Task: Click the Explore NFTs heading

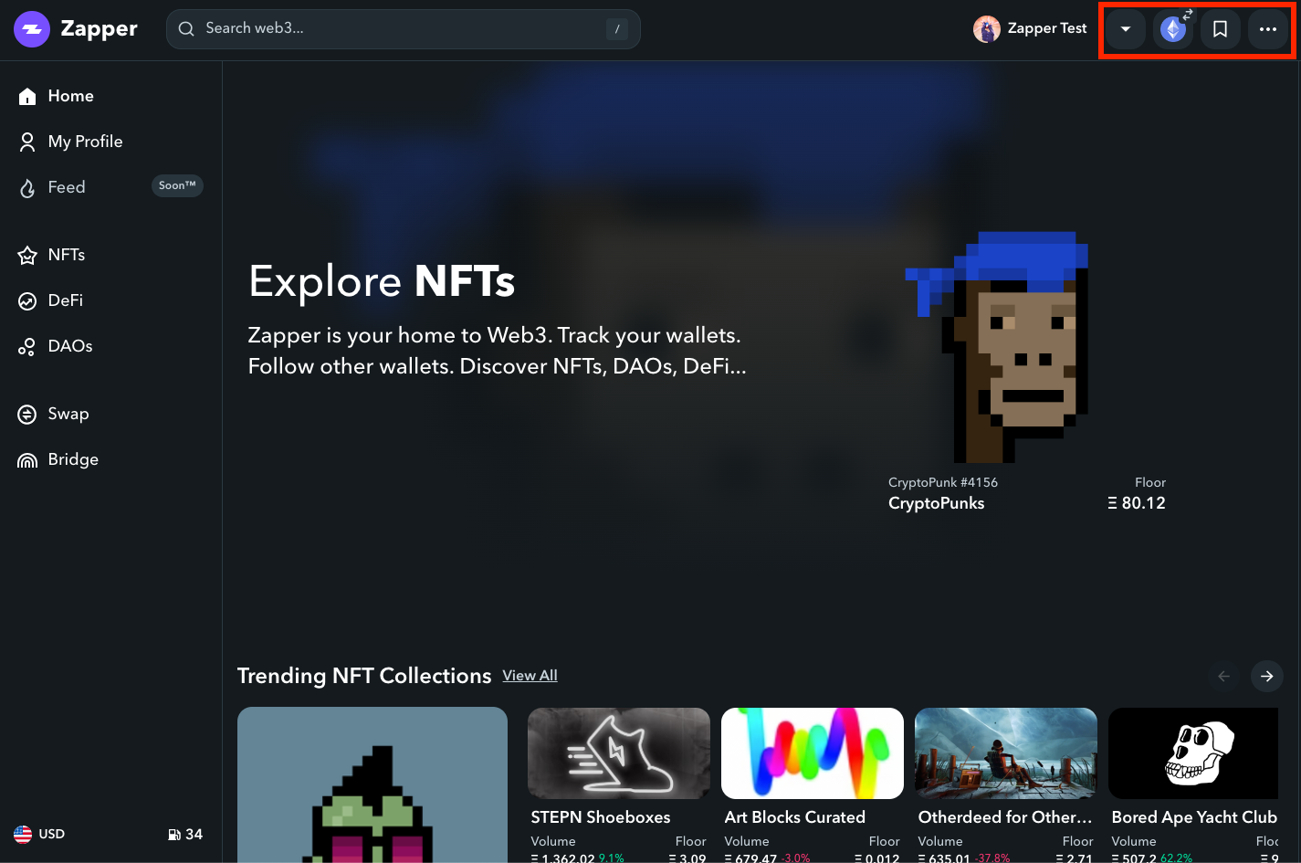Action: point(382,281)
